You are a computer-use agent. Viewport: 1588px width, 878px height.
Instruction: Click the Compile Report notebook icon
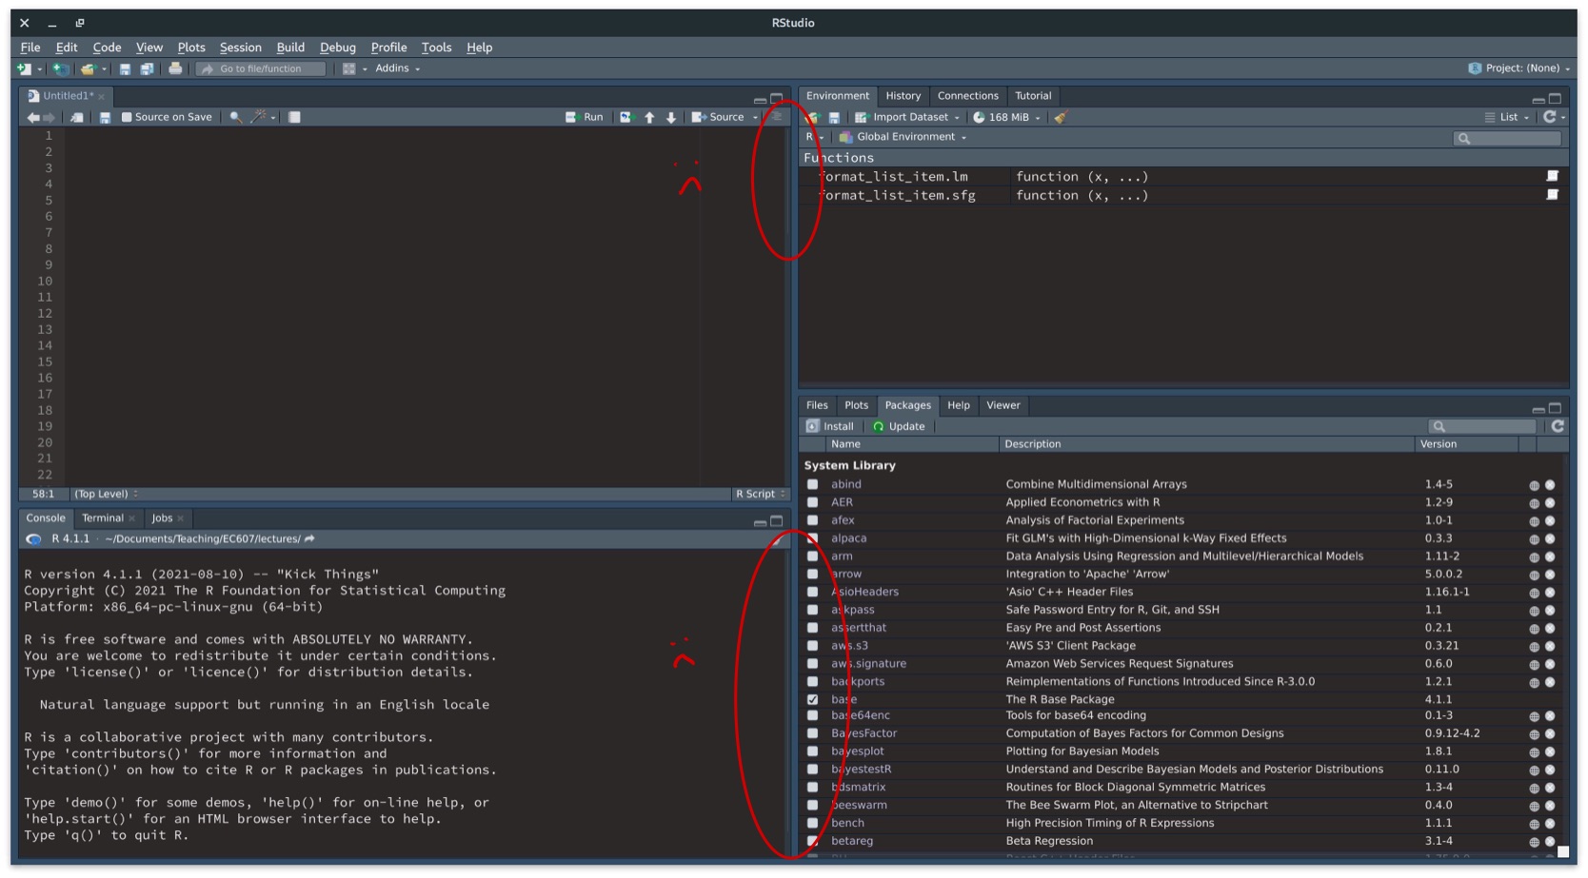pyautogui.click(x=294, y=116)
